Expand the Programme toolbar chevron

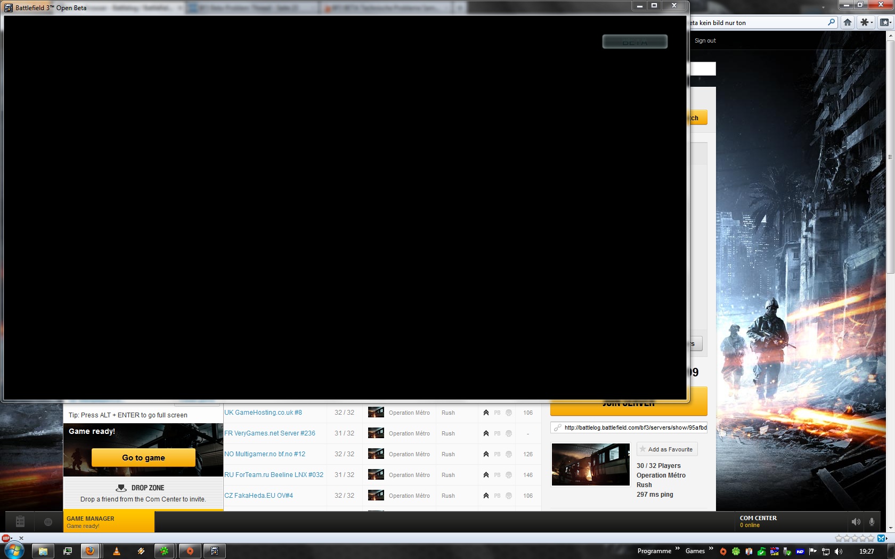(677, 548)
